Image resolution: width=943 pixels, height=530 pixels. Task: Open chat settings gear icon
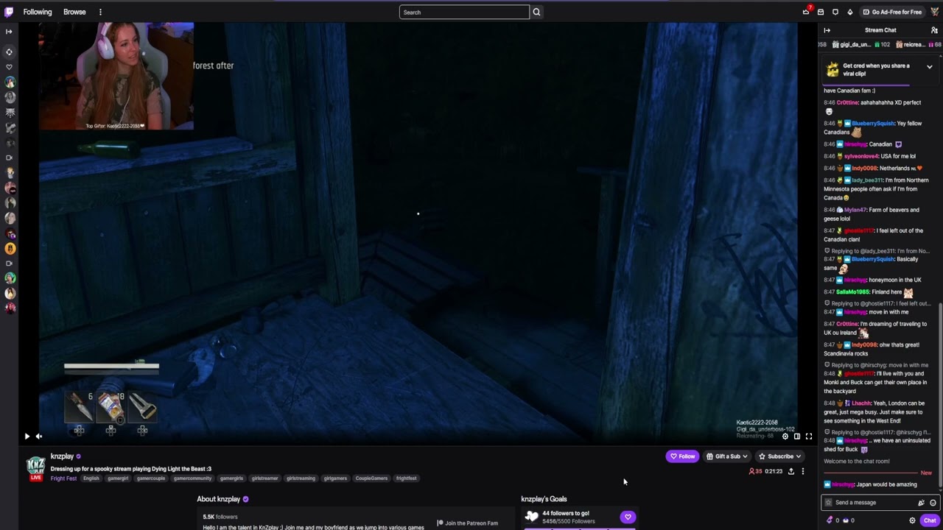coord(912,520)
